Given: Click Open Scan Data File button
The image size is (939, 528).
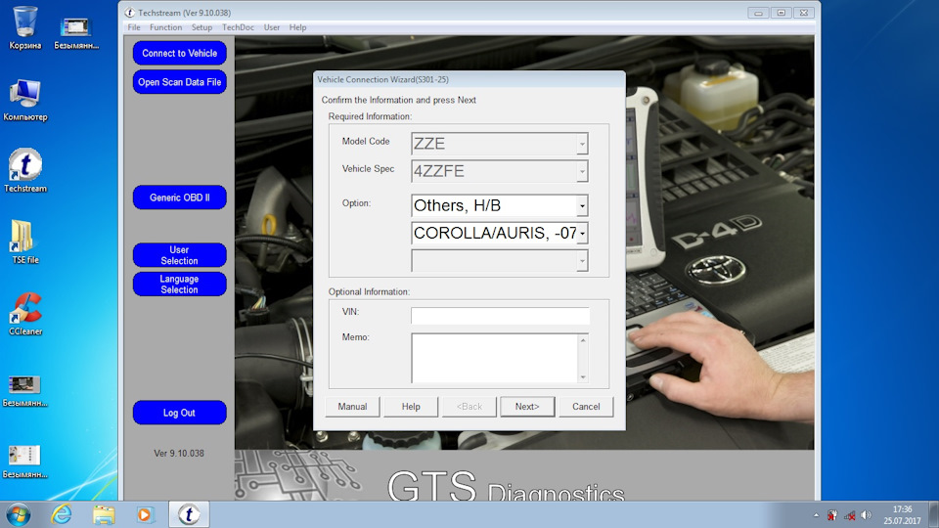Looking at the screenshot, I should [180, 82].
